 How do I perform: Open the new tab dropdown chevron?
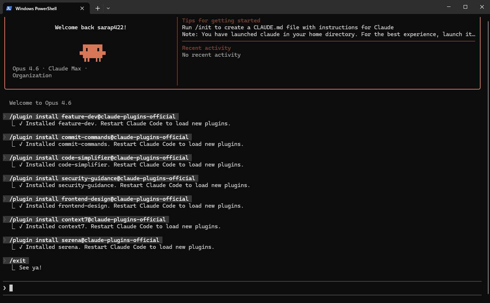pyautogui.click(x=108, y=8)
